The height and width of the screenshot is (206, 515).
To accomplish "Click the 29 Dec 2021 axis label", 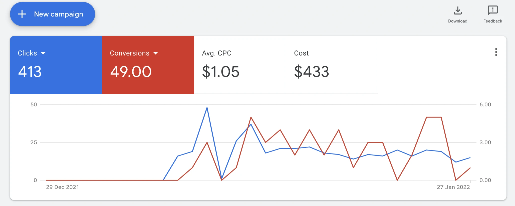I will [x=63, y=187].
